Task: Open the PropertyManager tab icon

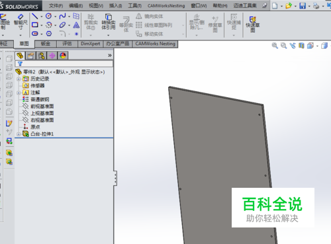Action: [x=30, y=56]
